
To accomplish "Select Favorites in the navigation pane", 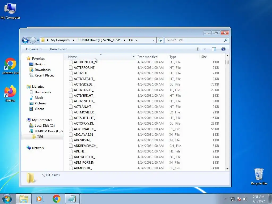I will point(38,59).
